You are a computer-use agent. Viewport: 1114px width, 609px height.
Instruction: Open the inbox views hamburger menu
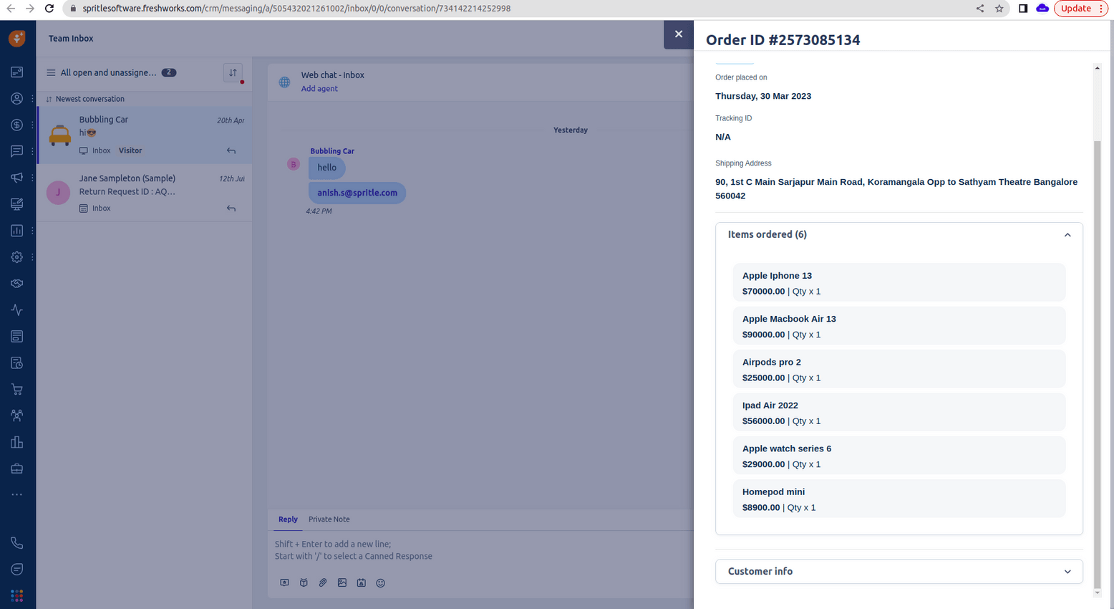coord(51,72)
